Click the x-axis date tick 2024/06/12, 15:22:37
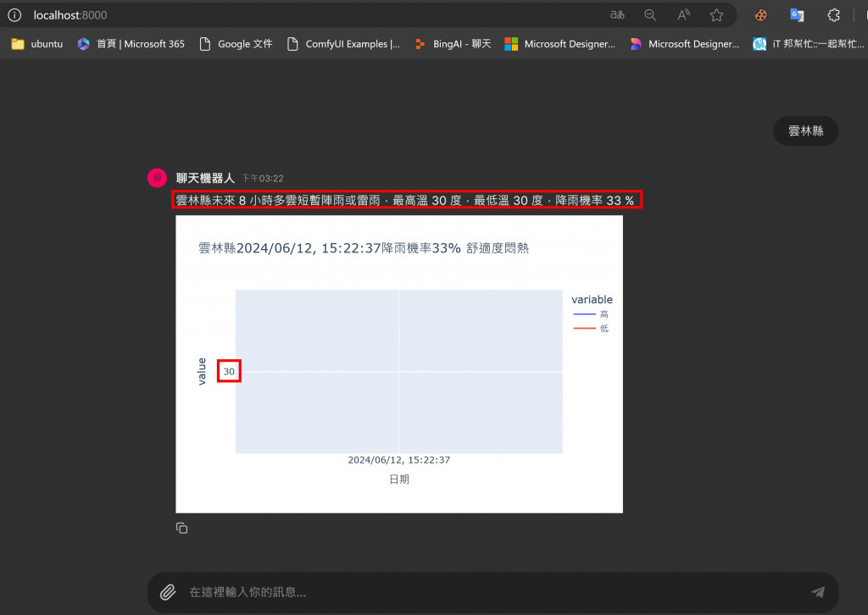The image size is (868, 615). pos(398,460)
